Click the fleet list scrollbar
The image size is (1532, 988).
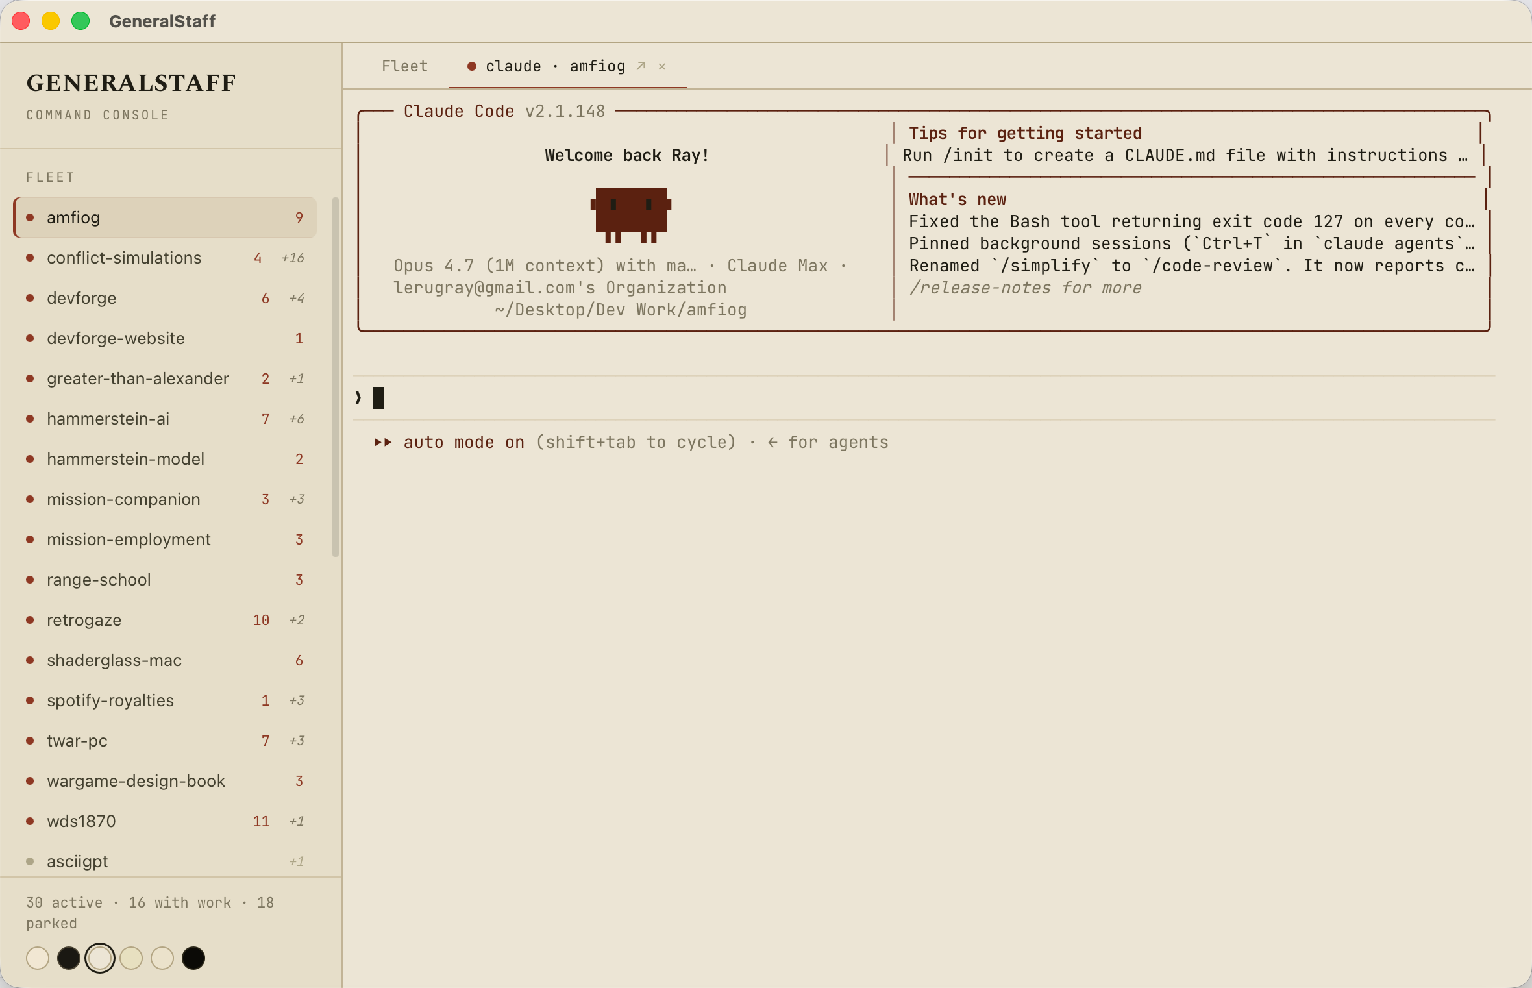(x=336, y=377)
